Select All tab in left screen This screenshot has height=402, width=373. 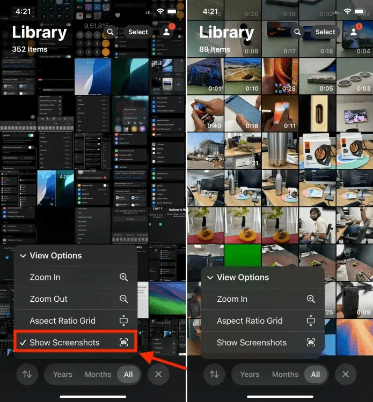(x=128, y=374)
